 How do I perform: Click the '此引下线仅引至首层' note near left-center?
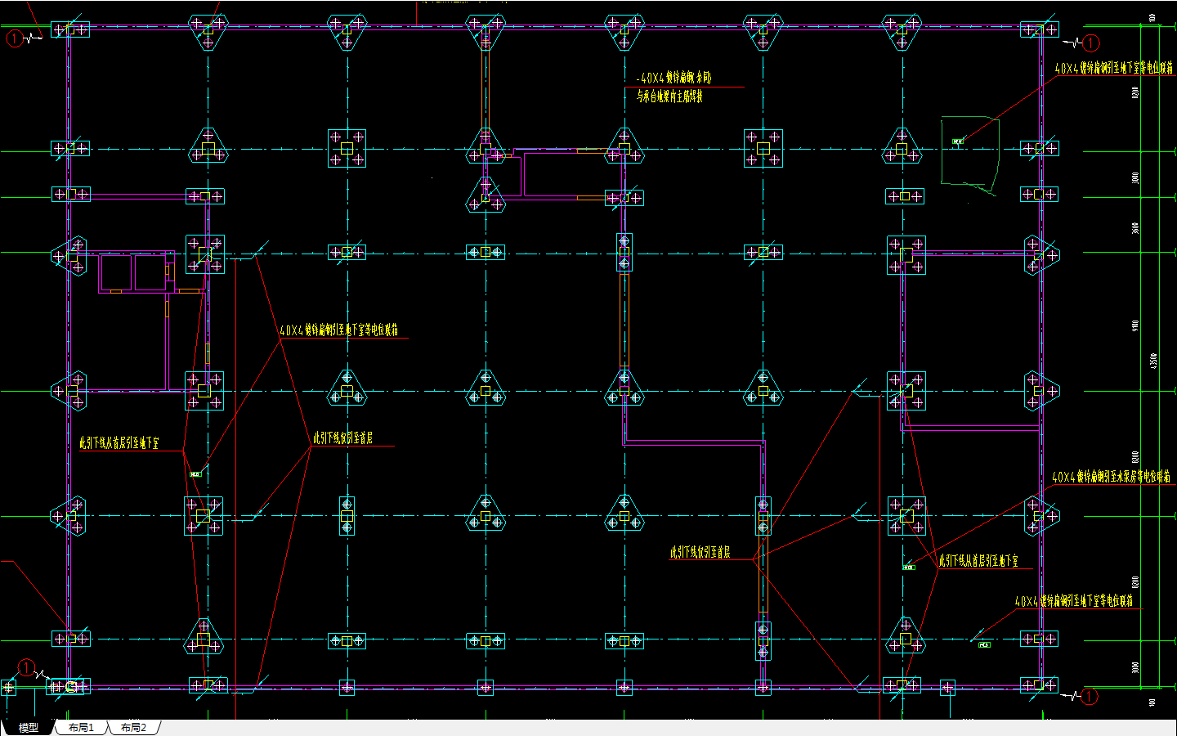343,438
